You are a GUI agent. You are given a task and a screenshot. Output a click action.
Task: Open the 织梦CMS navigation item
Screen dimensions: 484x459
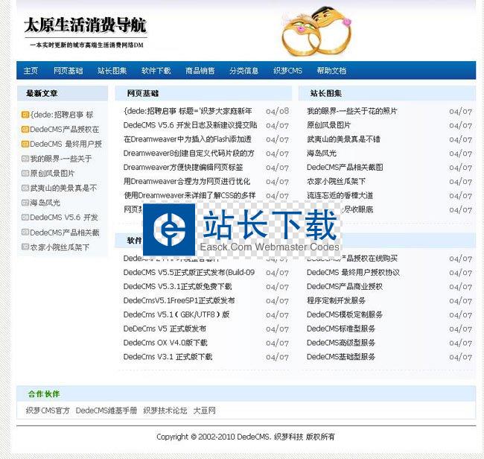(x=287, y=71)
